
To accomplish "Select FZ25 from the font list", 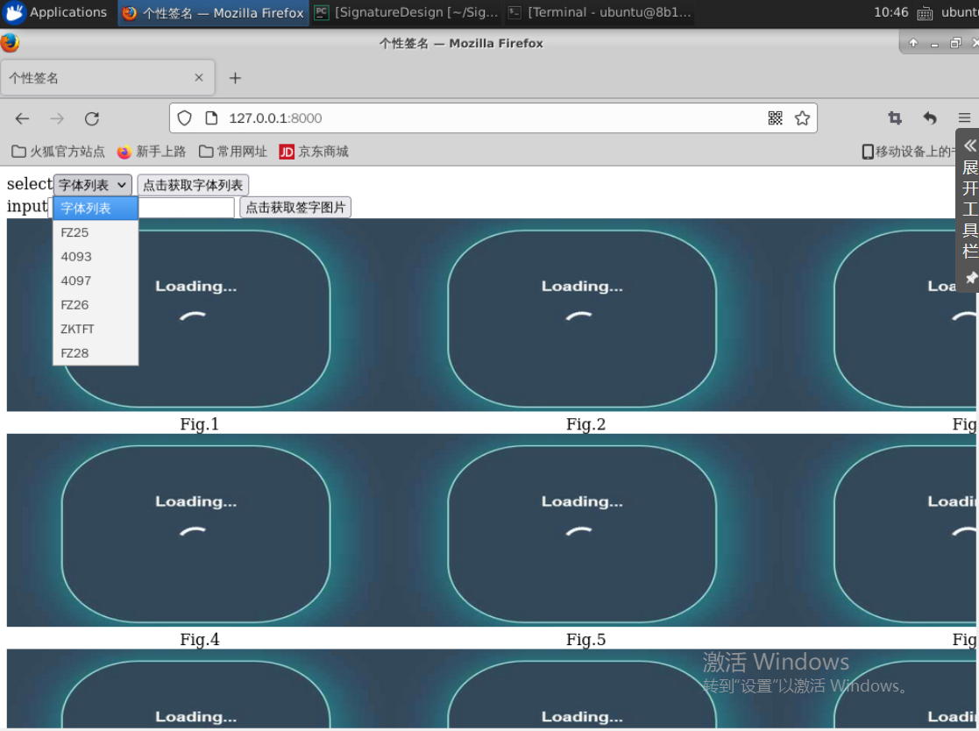I will (75, 233).
